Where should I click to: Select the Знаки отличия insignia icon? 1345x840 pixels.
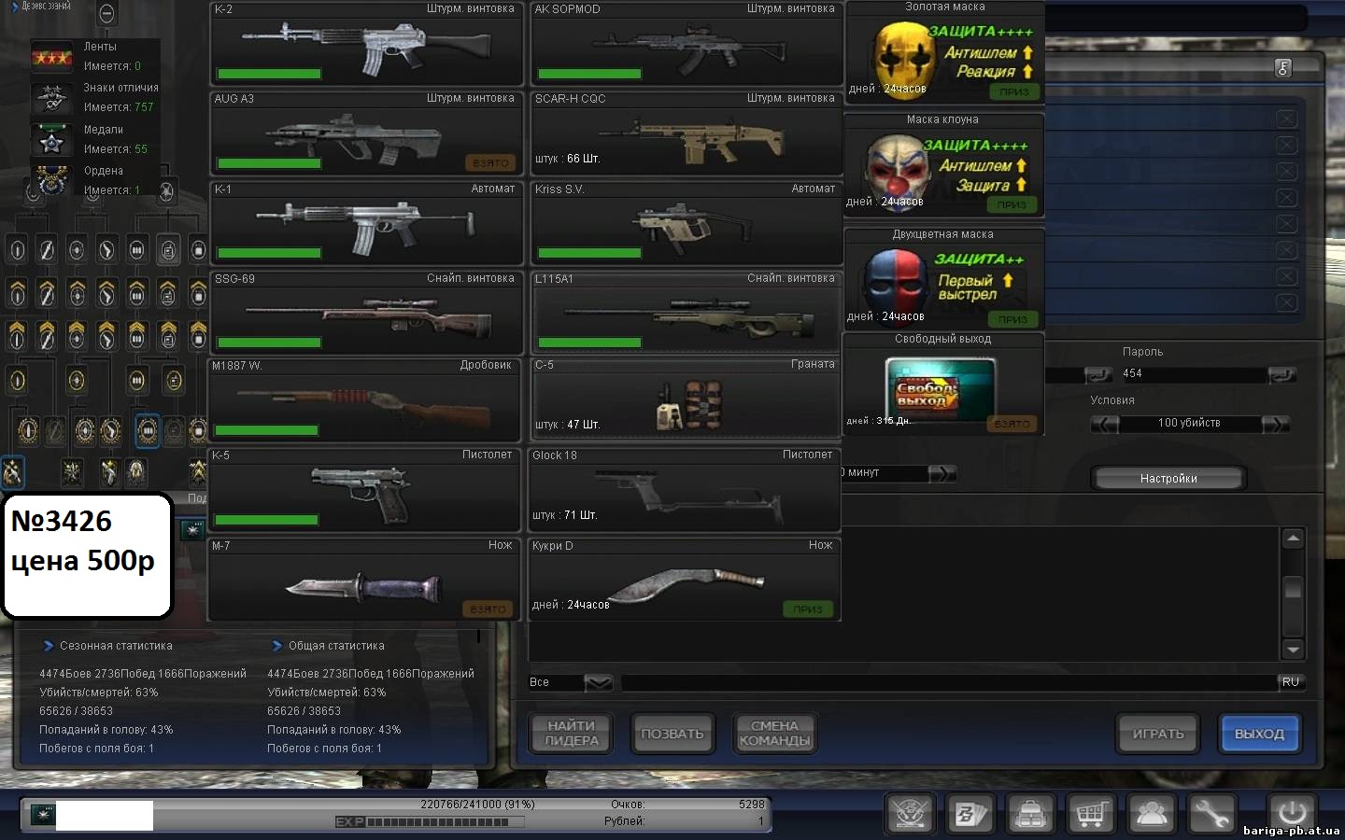point(51,98)
